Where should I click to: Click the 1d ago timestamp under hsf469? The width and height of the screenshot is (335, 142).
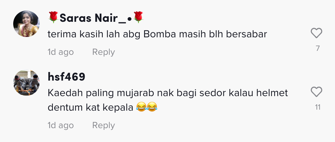(x=61, y=125)
